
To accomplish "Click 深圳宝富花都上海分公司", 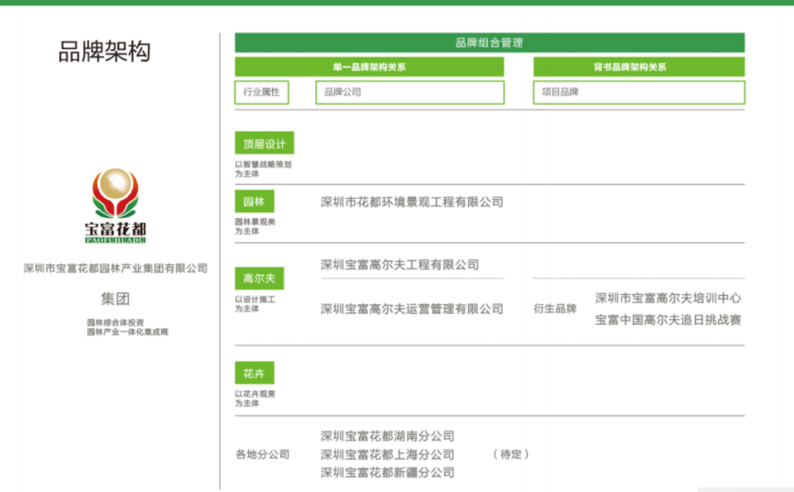I will click(387, 455).
